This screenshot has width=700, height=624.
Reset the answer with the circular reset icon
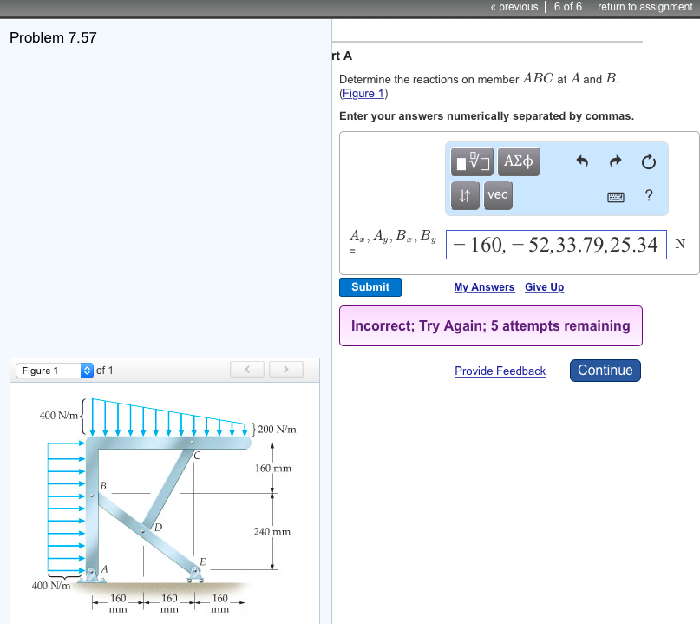[648, 161]
